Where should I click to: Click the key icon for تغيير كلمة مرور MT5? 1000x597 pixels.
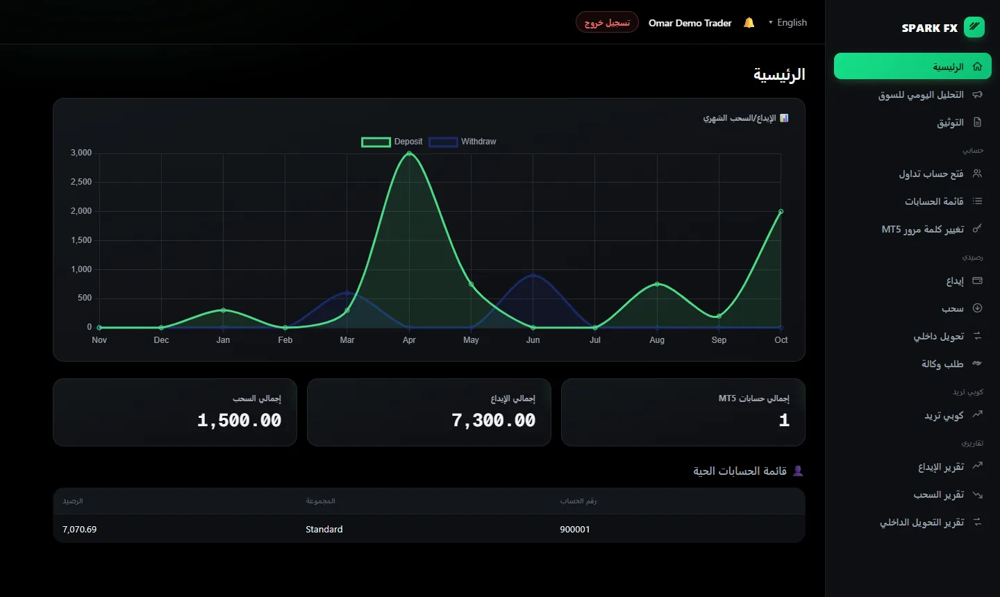[978, 228]
